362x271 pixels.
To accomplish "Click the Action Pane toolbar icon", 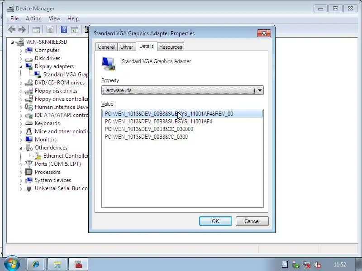I will click(75, 30).
